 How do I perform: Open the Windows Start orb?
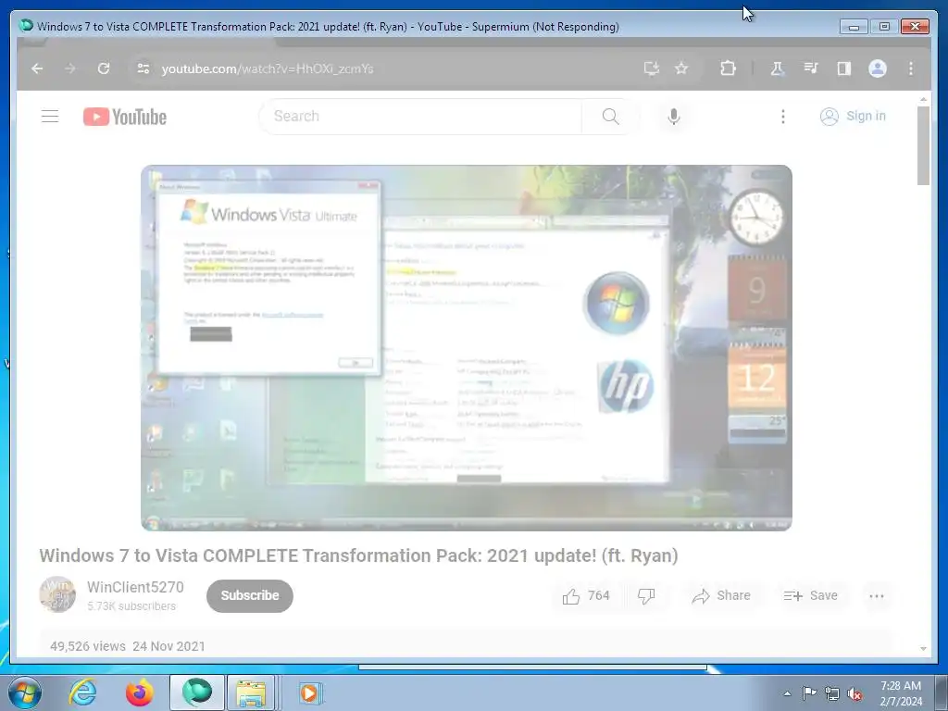pos(25,692)
